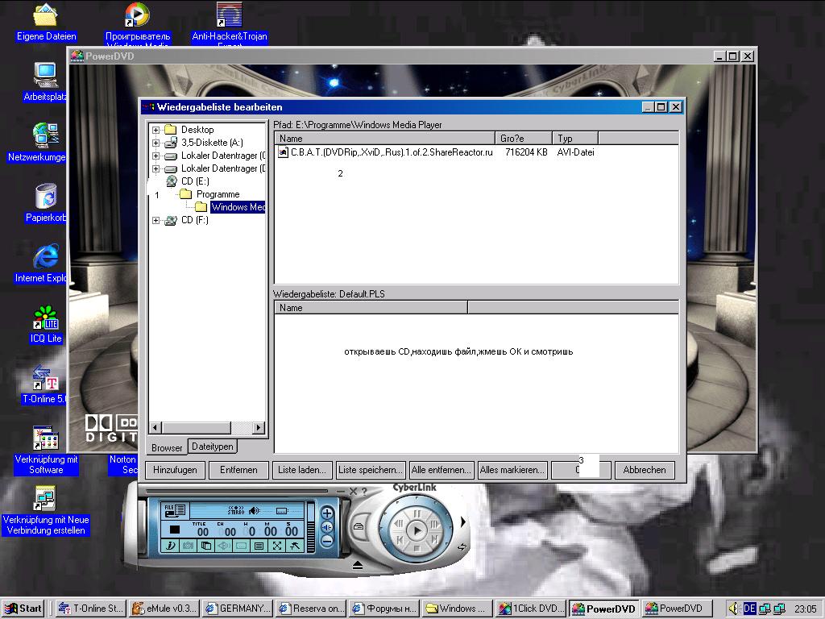Click the Abbrechen button
The image size is (825, 619).
click(645, 470)
